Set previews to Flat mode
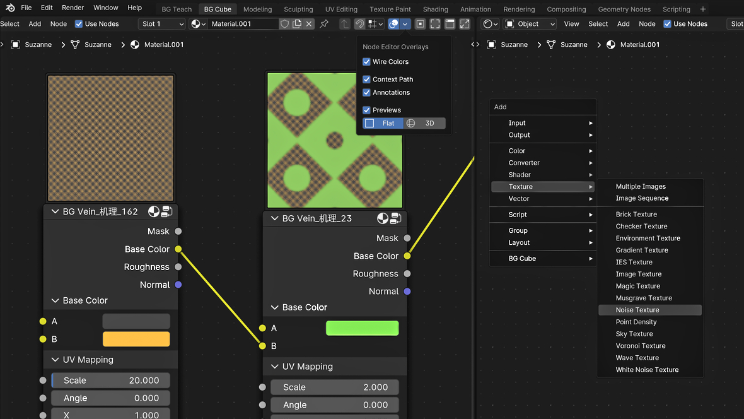Screen dimensions: 744x419 pos(383,124)
